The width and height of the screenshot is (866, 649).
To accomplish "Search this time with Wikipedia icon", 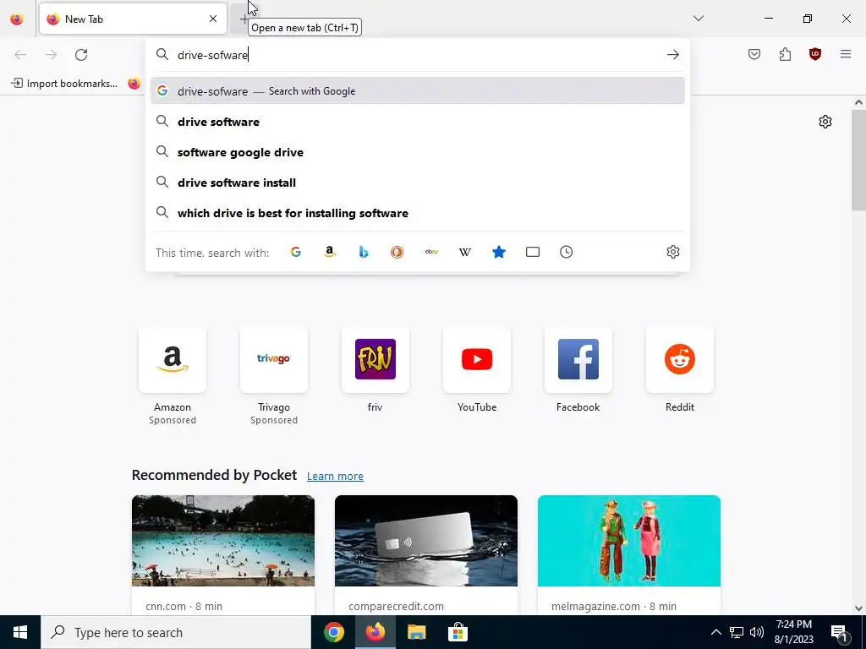I will coord(465,252).
